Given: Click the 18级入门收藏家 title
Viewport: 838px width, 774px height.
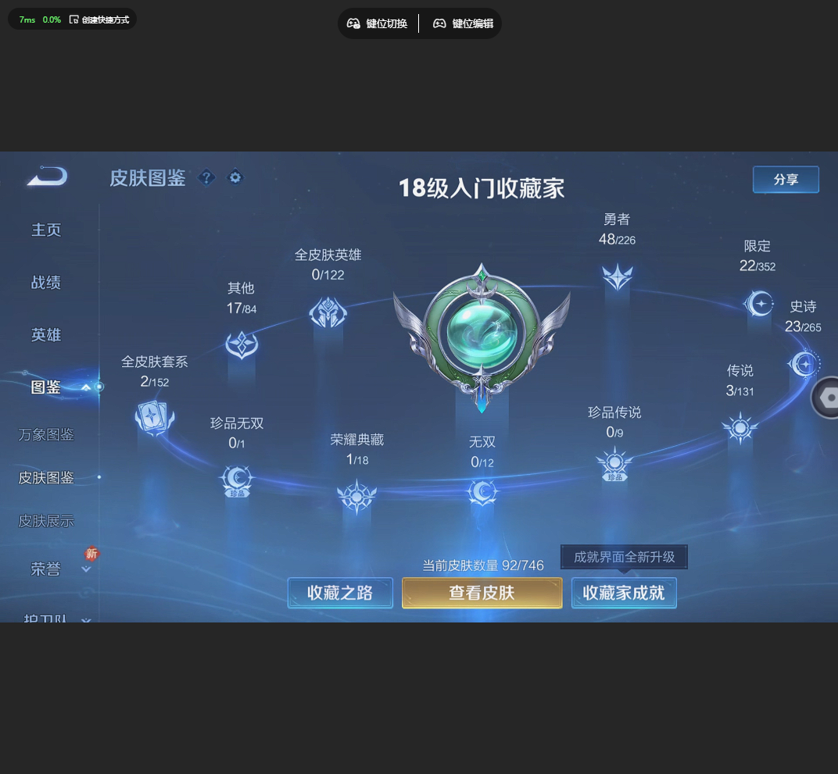Looking at the screenshot, I should coord(482,188).
